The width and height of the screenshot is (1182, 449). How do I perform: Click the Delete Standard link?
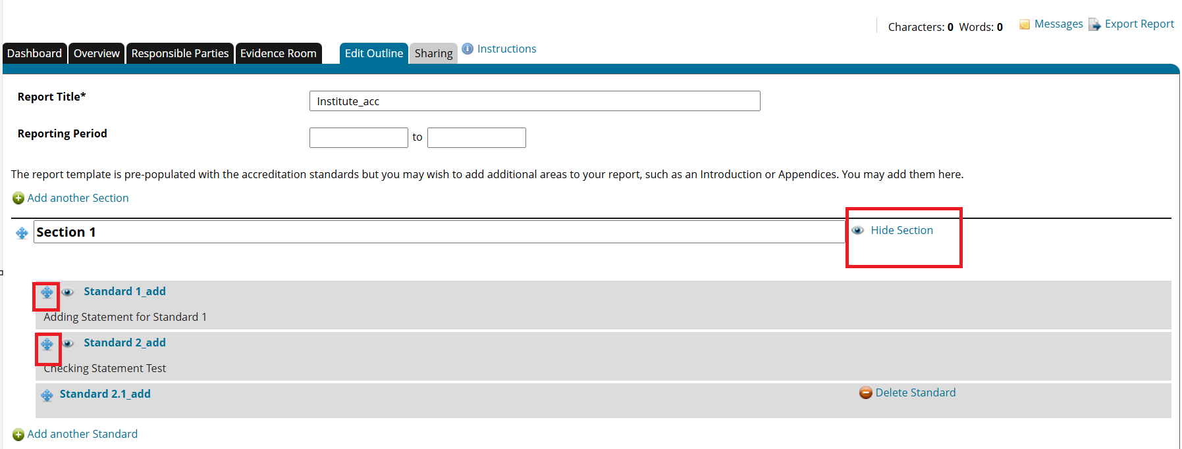pyautogui.click(x=915, y=392)
